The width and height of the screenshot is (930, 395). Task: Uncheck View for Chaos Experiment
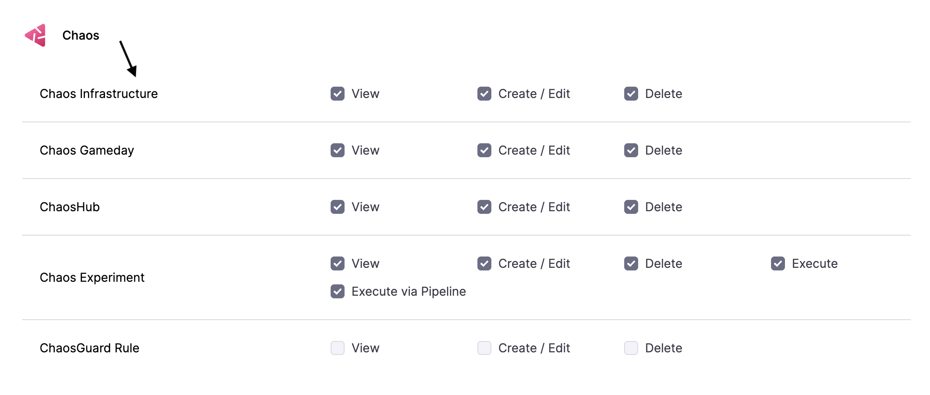[x=338, y=263]
